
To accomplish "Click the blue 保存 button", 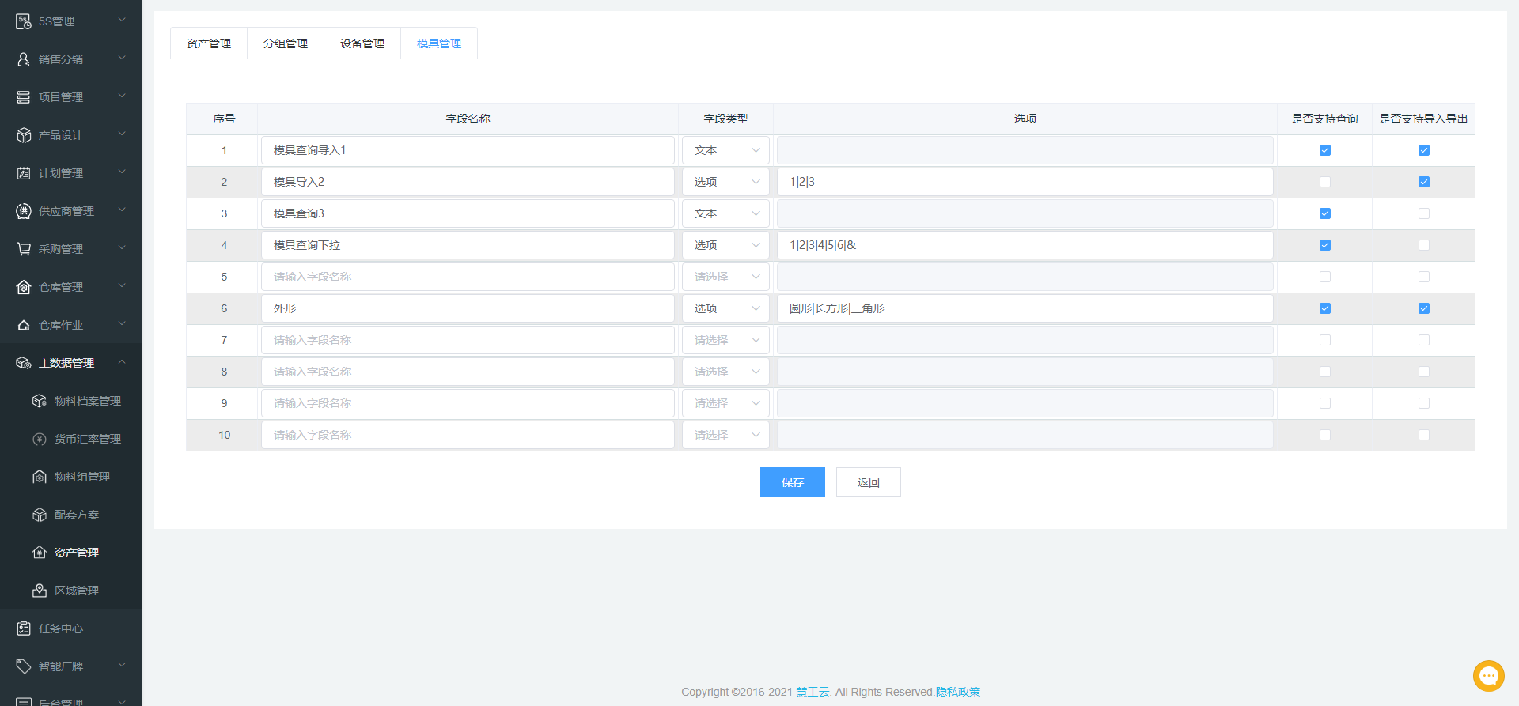I will tap(792, 482).
